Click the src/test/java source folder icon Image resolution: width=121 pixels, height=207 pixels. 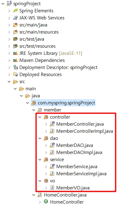(15, 39)
